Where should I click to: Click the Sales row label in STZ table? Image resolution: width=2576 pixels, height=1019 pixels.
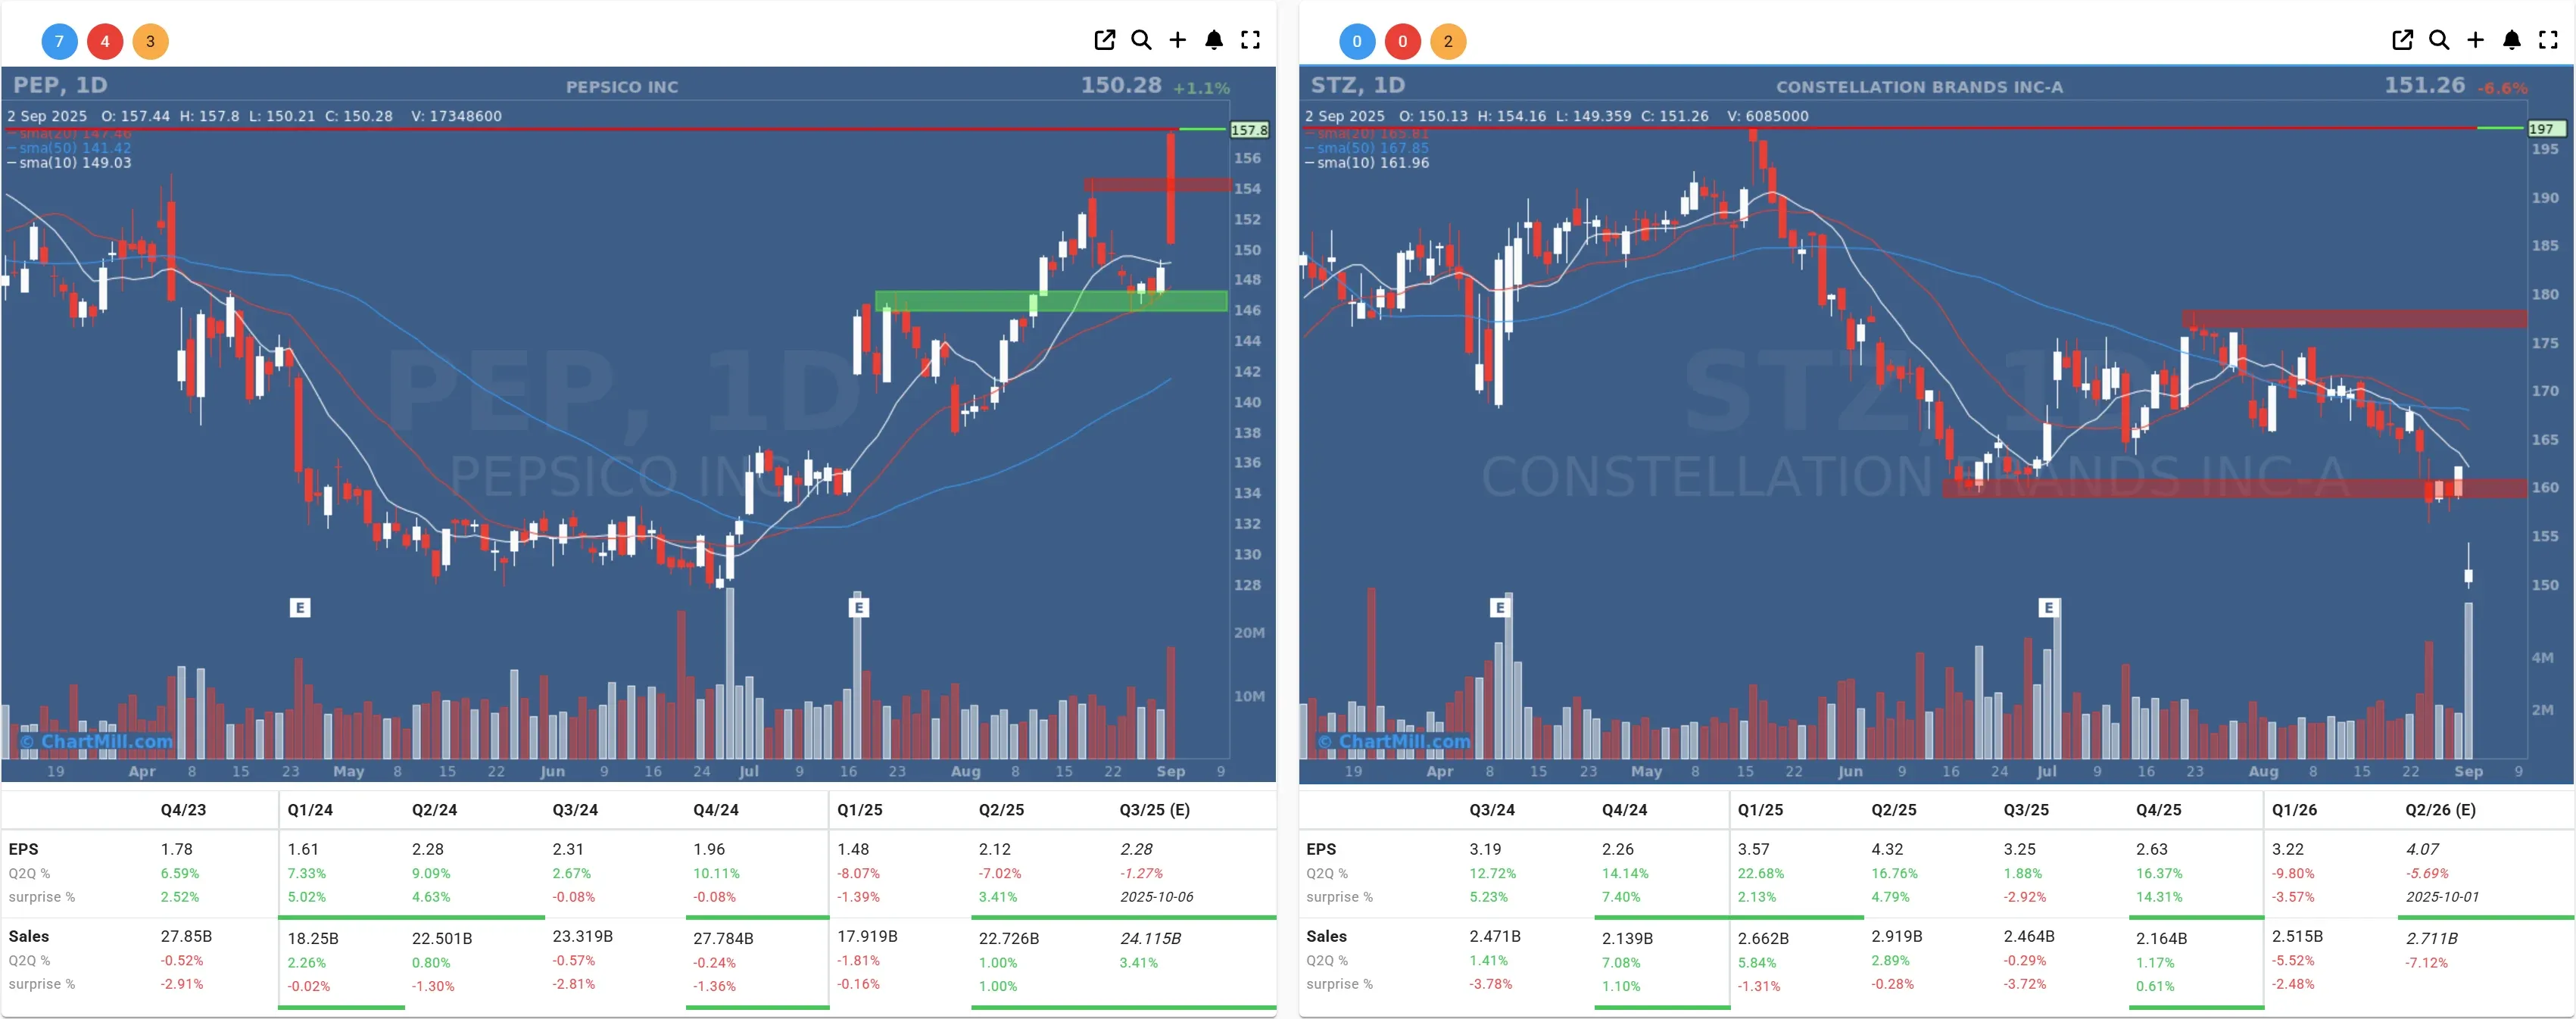pos(1326,936)
